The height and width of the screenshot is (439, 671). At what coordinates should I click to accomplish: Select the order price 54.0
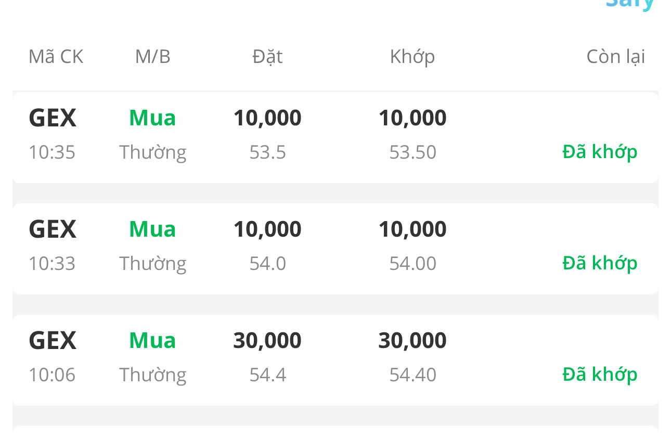tap(267, 264)
